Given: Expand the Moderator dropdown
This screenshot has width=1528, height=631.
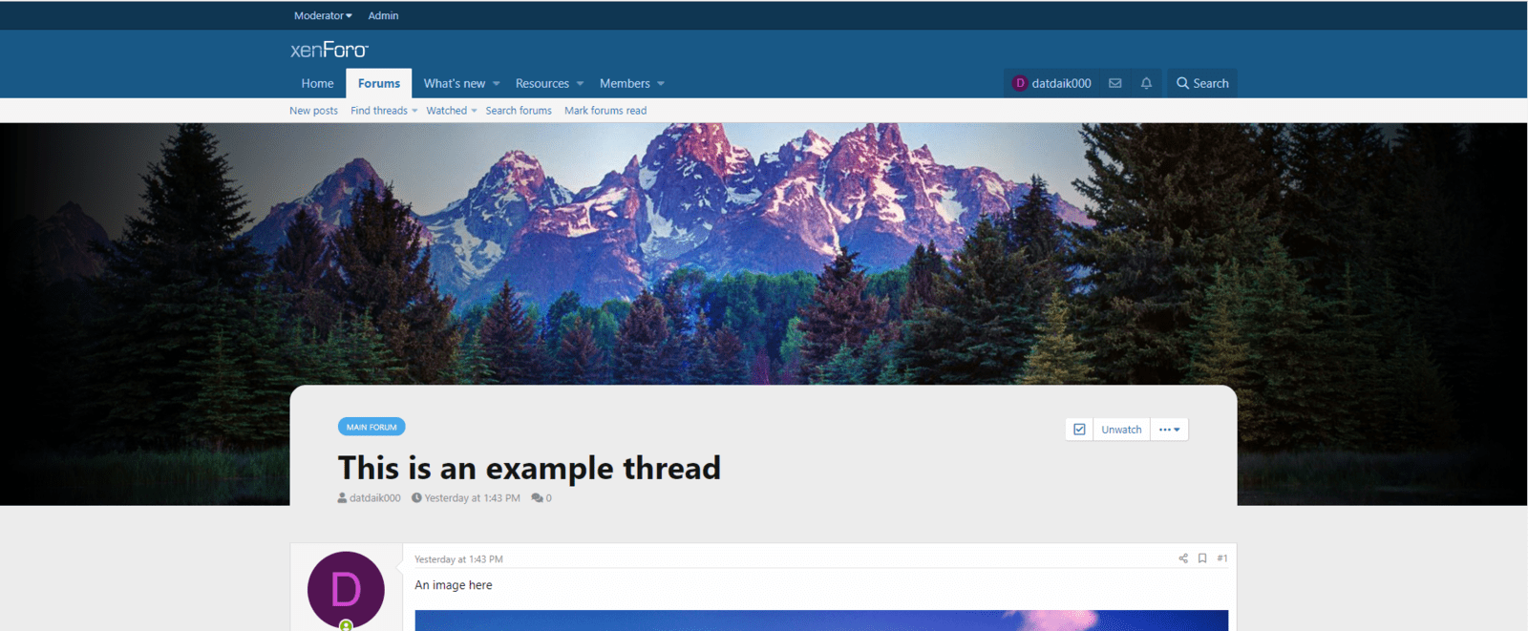Looking at the screenshot, I should click(323, 15).
